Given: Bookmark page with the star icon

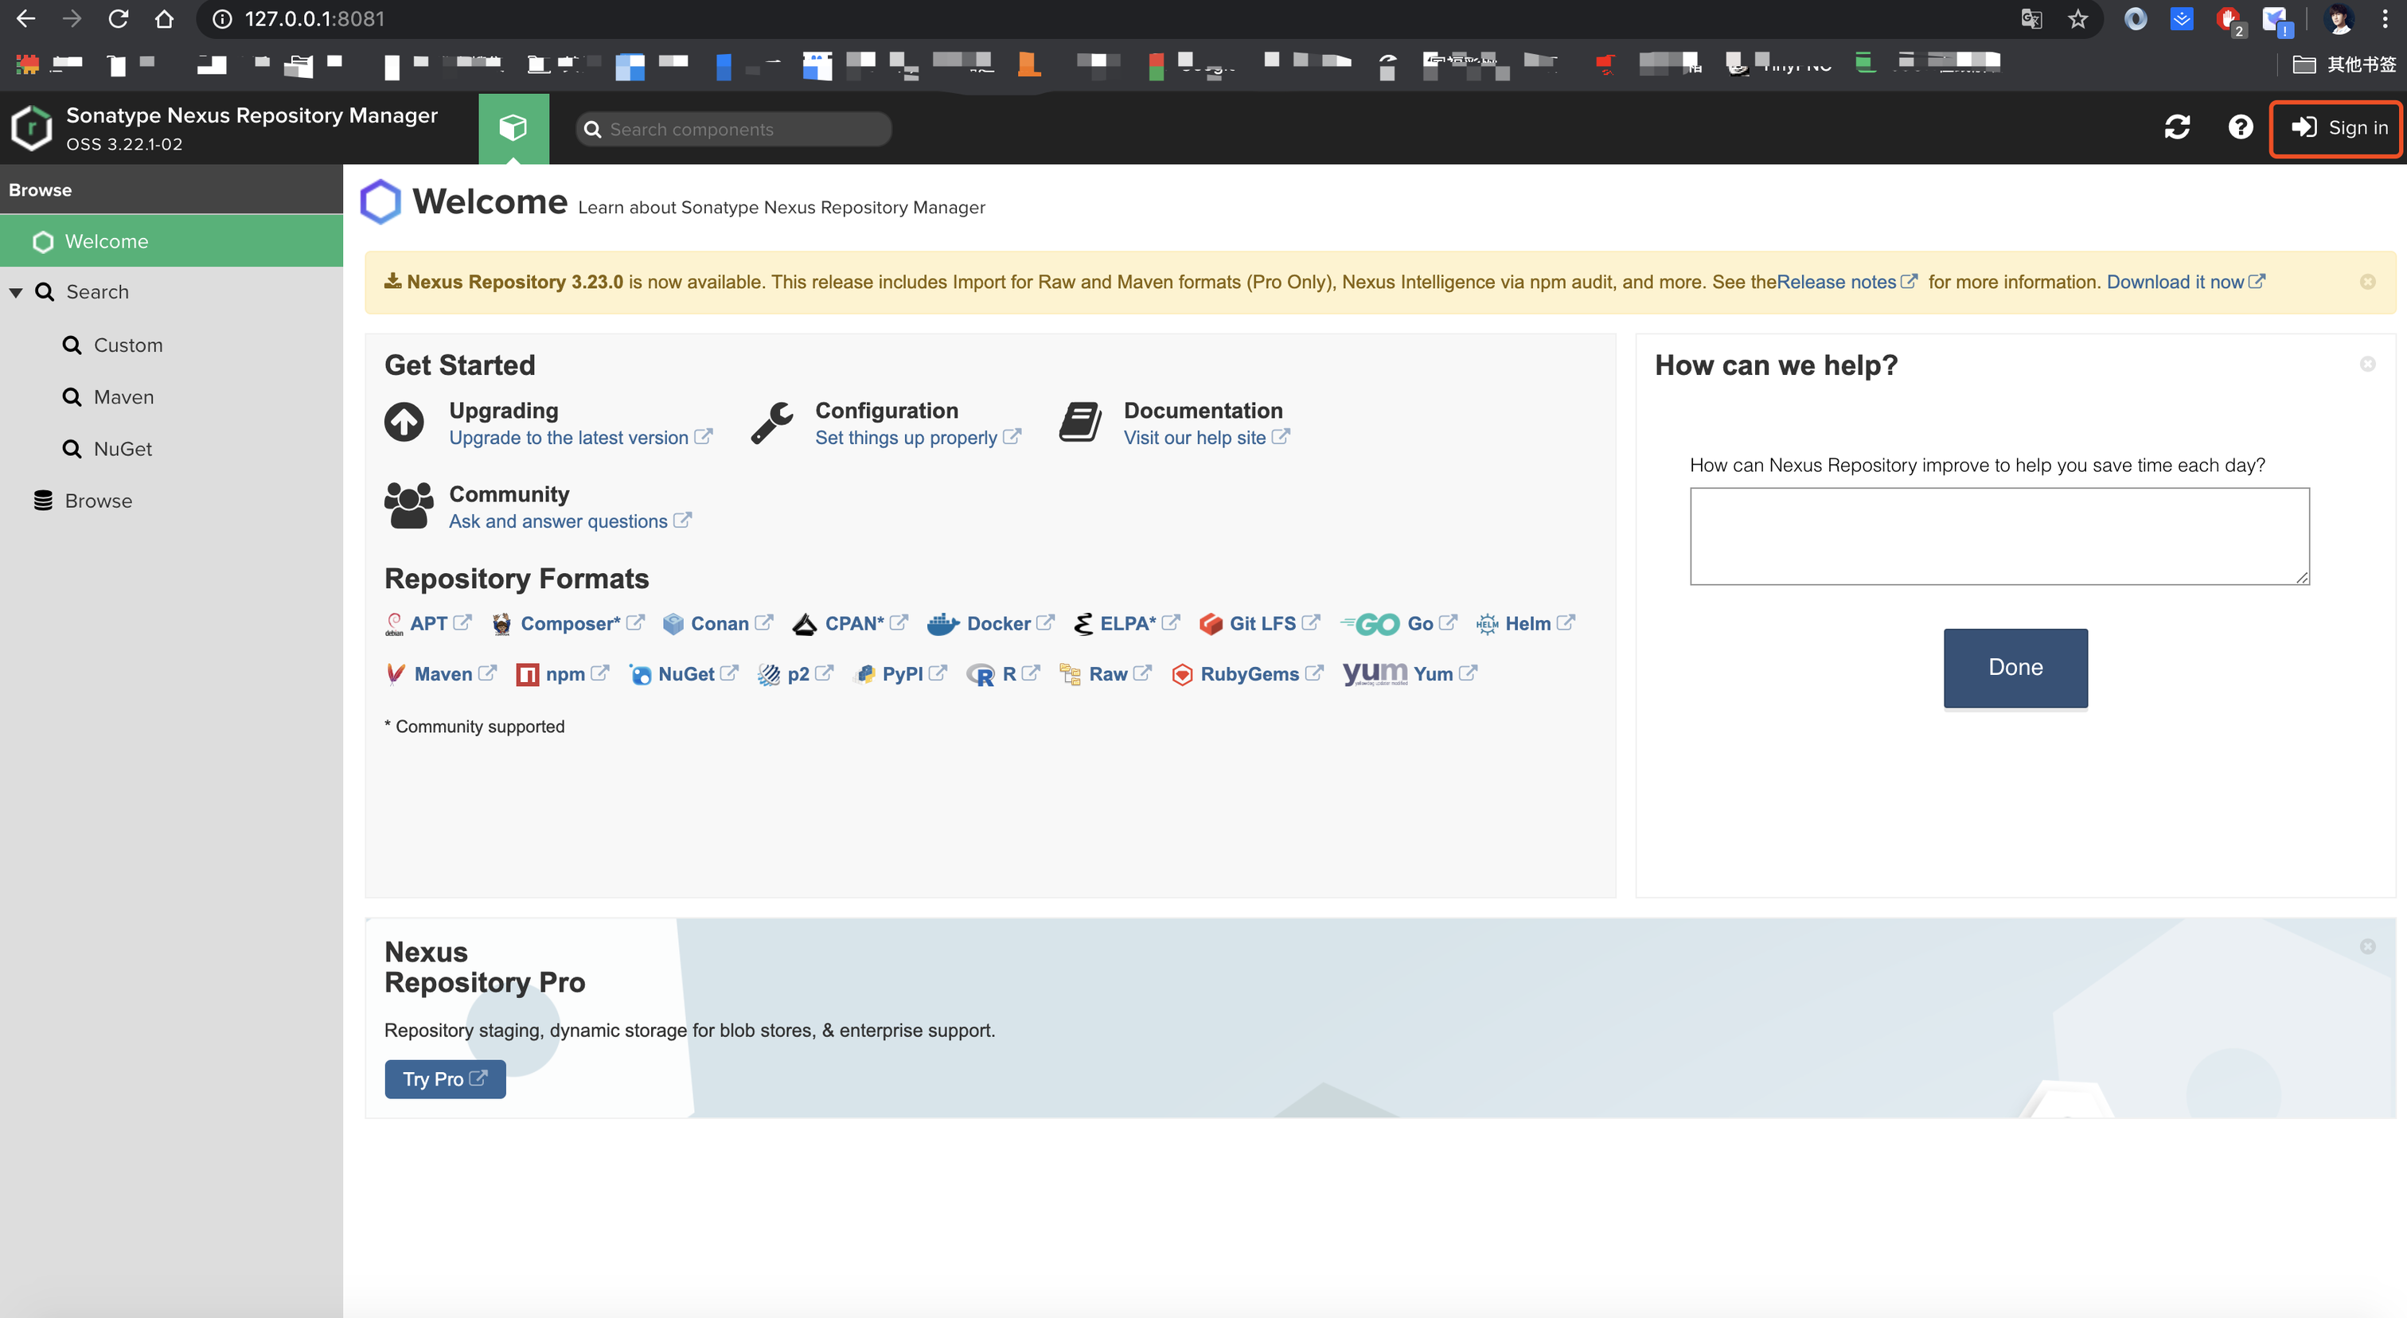Looking at the screenshot, I should pos(2077,20).
